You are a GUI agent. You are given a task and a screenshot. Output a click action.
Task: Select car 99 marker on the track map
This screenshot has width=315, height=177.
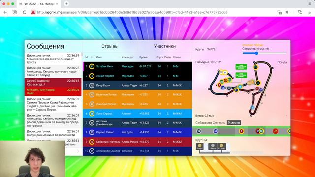pyautogui.click(x=229, y=88)
